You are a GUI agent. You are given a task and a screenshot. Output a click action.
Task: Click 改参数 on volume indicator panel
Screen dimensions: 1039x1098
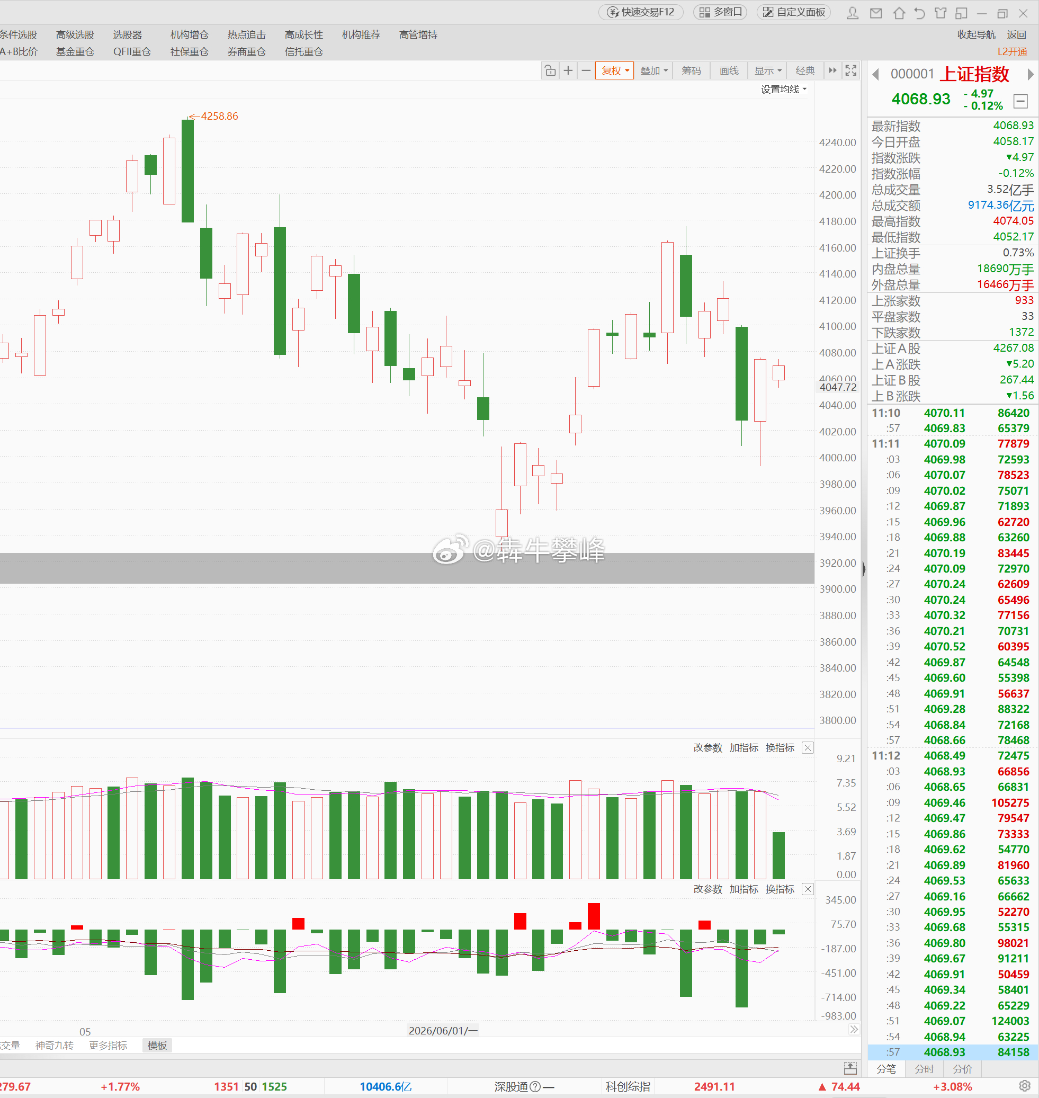(708, 748)
